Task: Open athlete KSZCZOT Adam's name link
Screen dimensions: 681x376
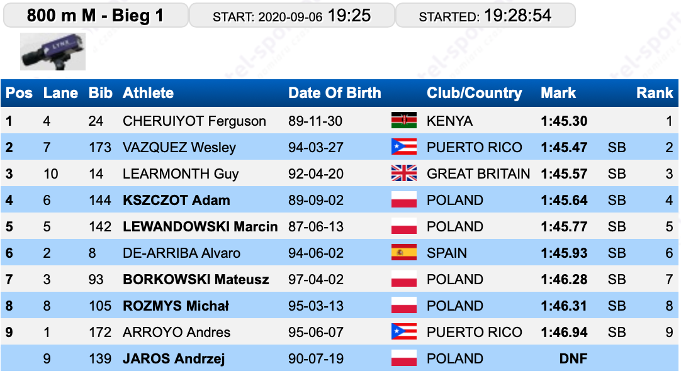Action: pos(176,201)
